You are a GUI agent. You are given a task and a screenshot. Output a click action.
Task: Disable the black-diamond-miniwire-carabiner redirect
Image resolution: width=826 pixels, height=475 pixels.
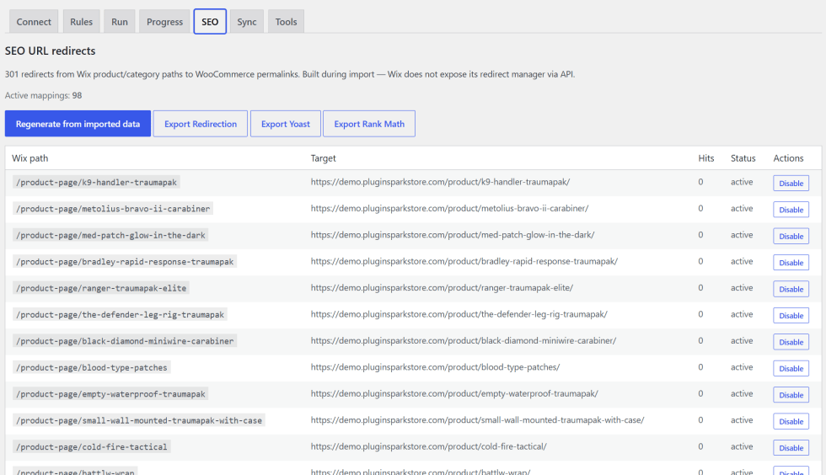click(791, 342)
